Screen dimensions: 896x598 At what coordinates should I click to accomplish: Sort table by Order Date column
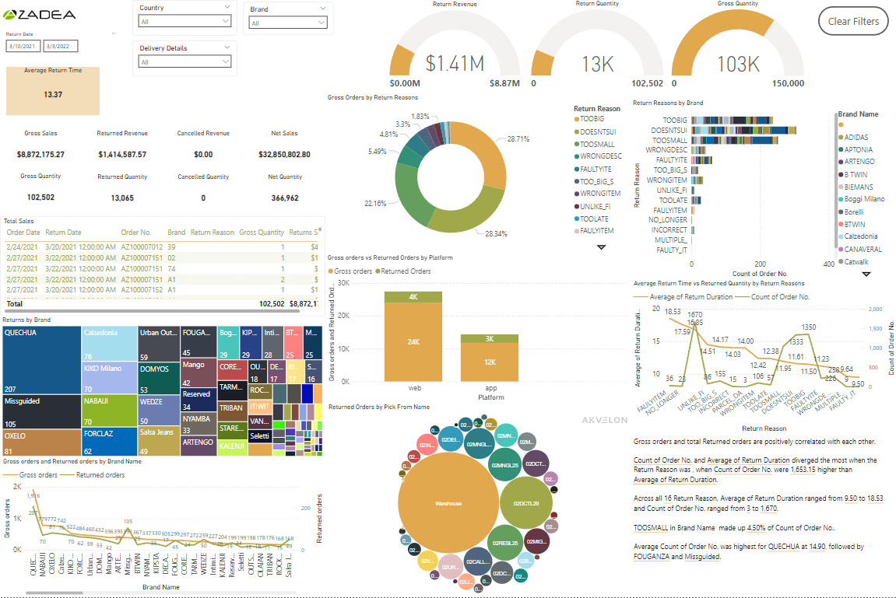pyautogui.click(x=23, y=233)
